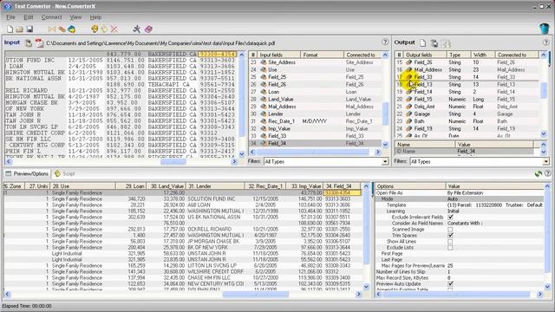Click the output fields vertical scrollbar thumb
This screenshot has width=555, height=312.
pos(544,90)
